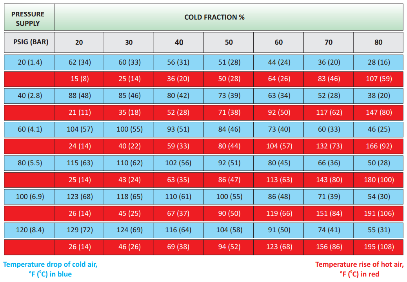Select the red cell 195 (108)
The width and height of the screenshot is (407, 282).
378,247
